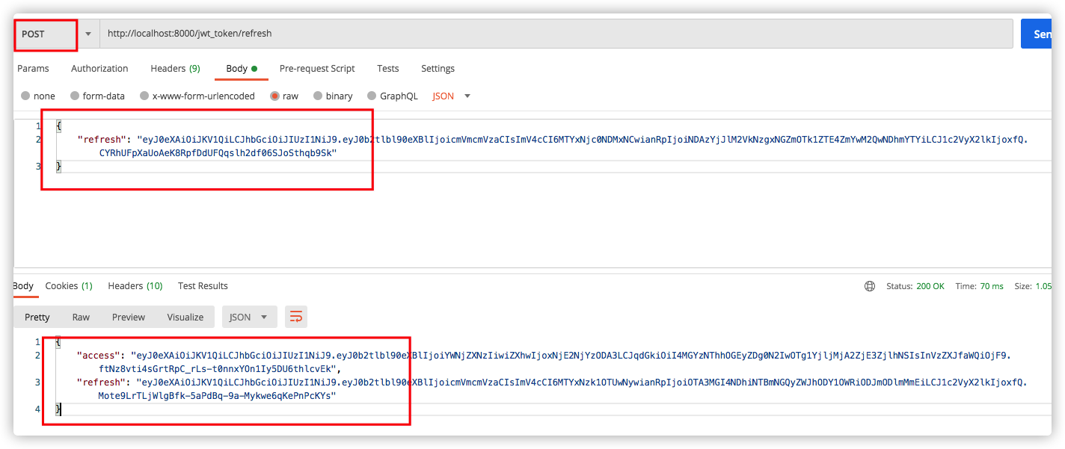This screenshot has height=449, width=1065.
Task: Switch to the Params tab
Action: (33, 68)
